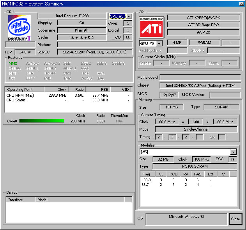Open the GPU #0 selector dropdown
Image resolution: width=246 pixels, height=230 pixels.
pyautogui.click(x=159, y=43)
